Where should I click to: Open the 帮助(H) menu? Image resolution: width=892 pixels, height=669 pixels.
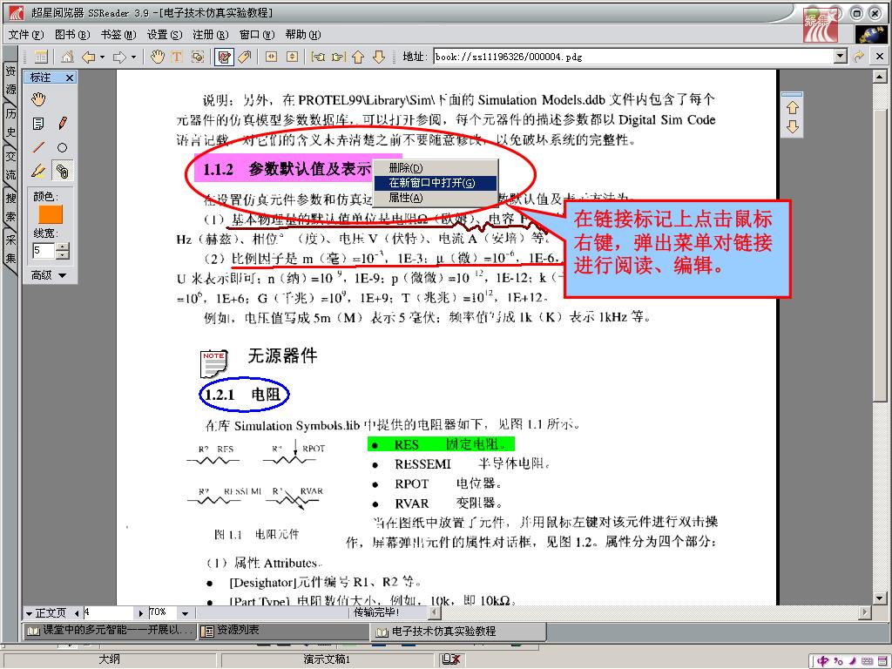click(302, 35)
